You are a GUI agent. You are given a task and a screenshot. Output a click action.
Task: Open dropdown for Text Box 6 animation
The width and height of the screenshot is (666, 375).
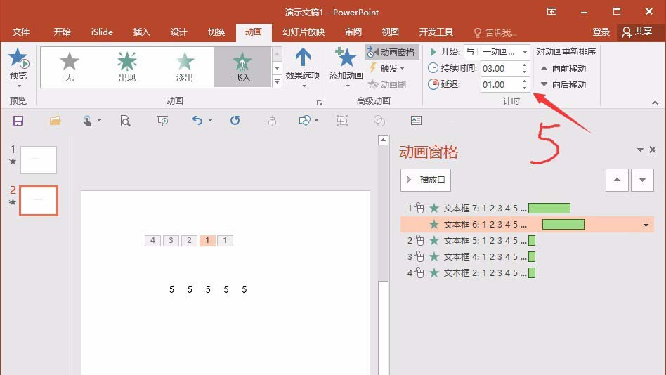click(646, 225)
